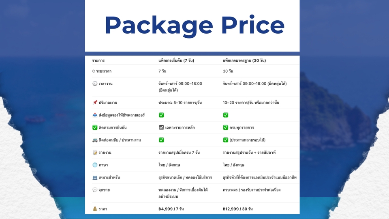Click the ฿12,999 / 30 วัน price
Viewport: 389px width, 219px height.
(238, 209)
